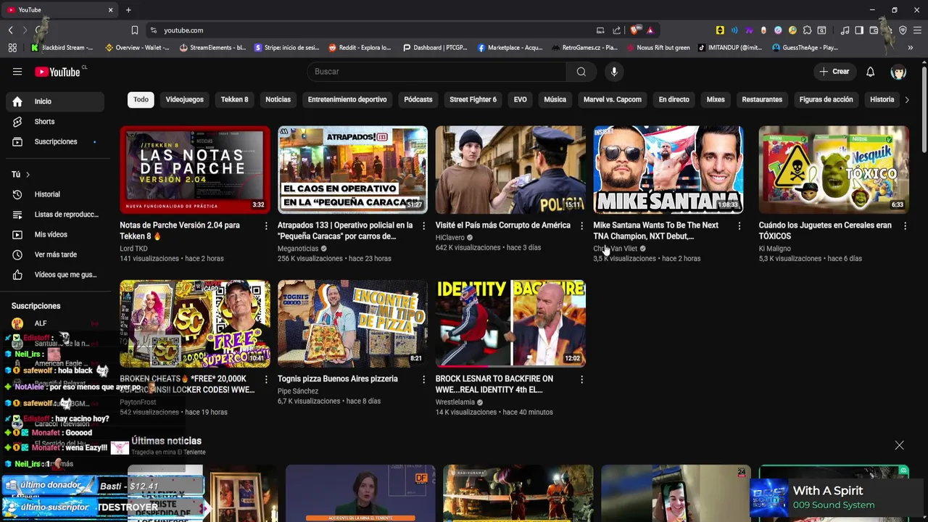The height and width of the screenshot is (522, 928).
Task: Open options for Cuándo los Juguetes video
Action: [x=905, y=226]
